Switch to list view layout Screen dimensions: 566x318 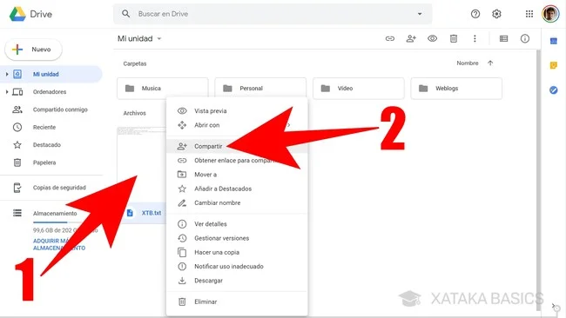(x=503, y=38)
